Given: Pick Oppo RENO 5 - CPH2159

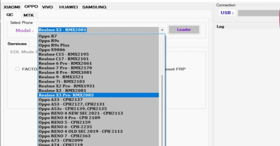Looking at the screenshot, I should tap(98, 122).
